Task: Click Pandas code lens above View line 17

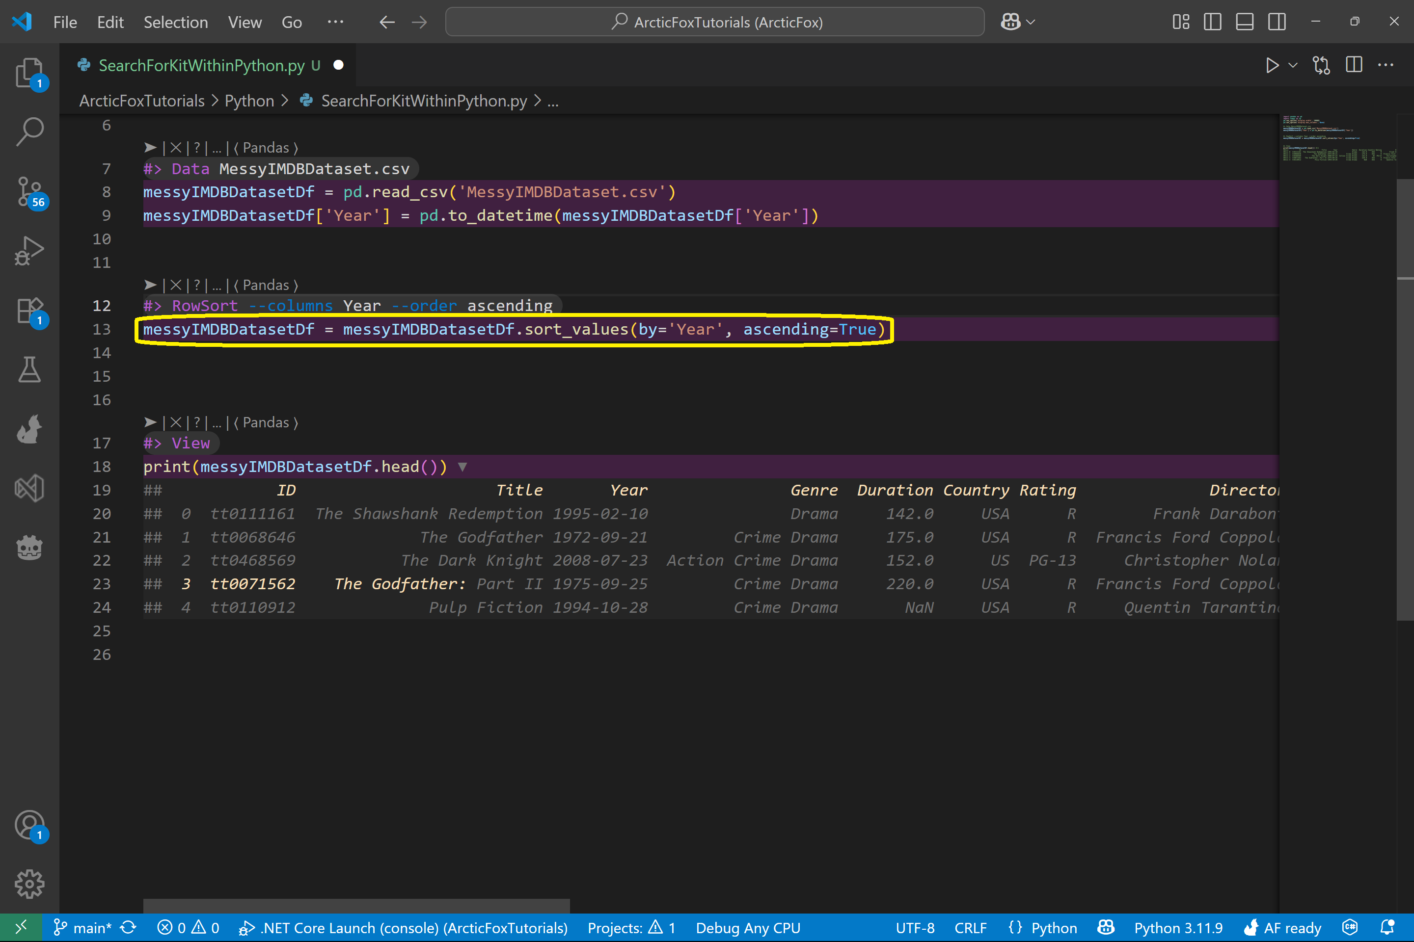Action: [266, 422]
